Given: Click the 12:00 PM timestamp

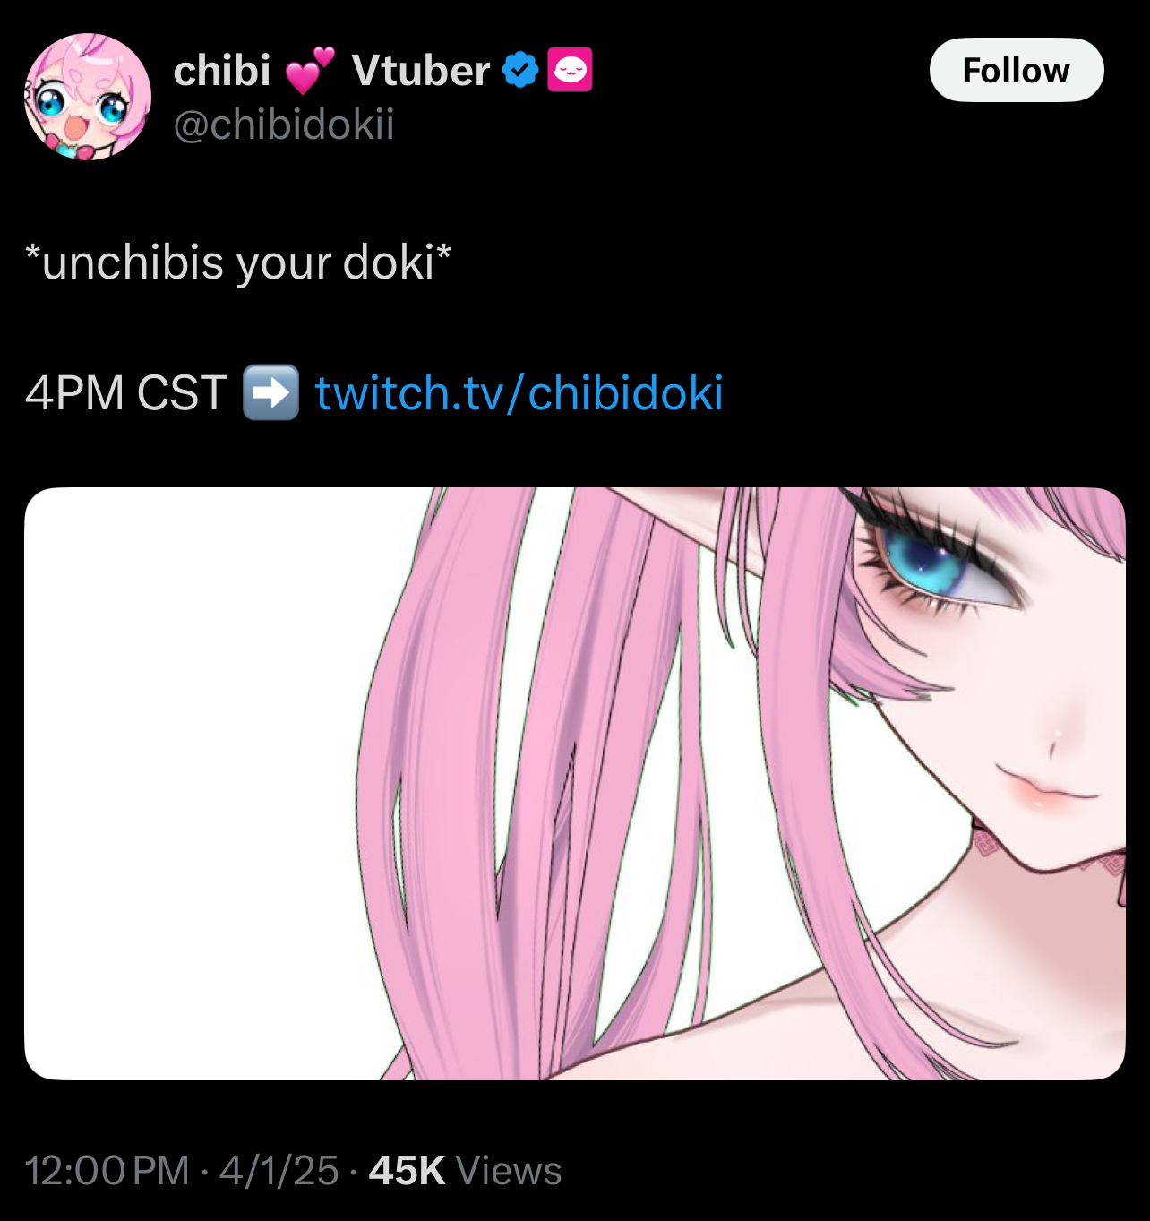Looking at the screenshot, I should [107, 1170].
